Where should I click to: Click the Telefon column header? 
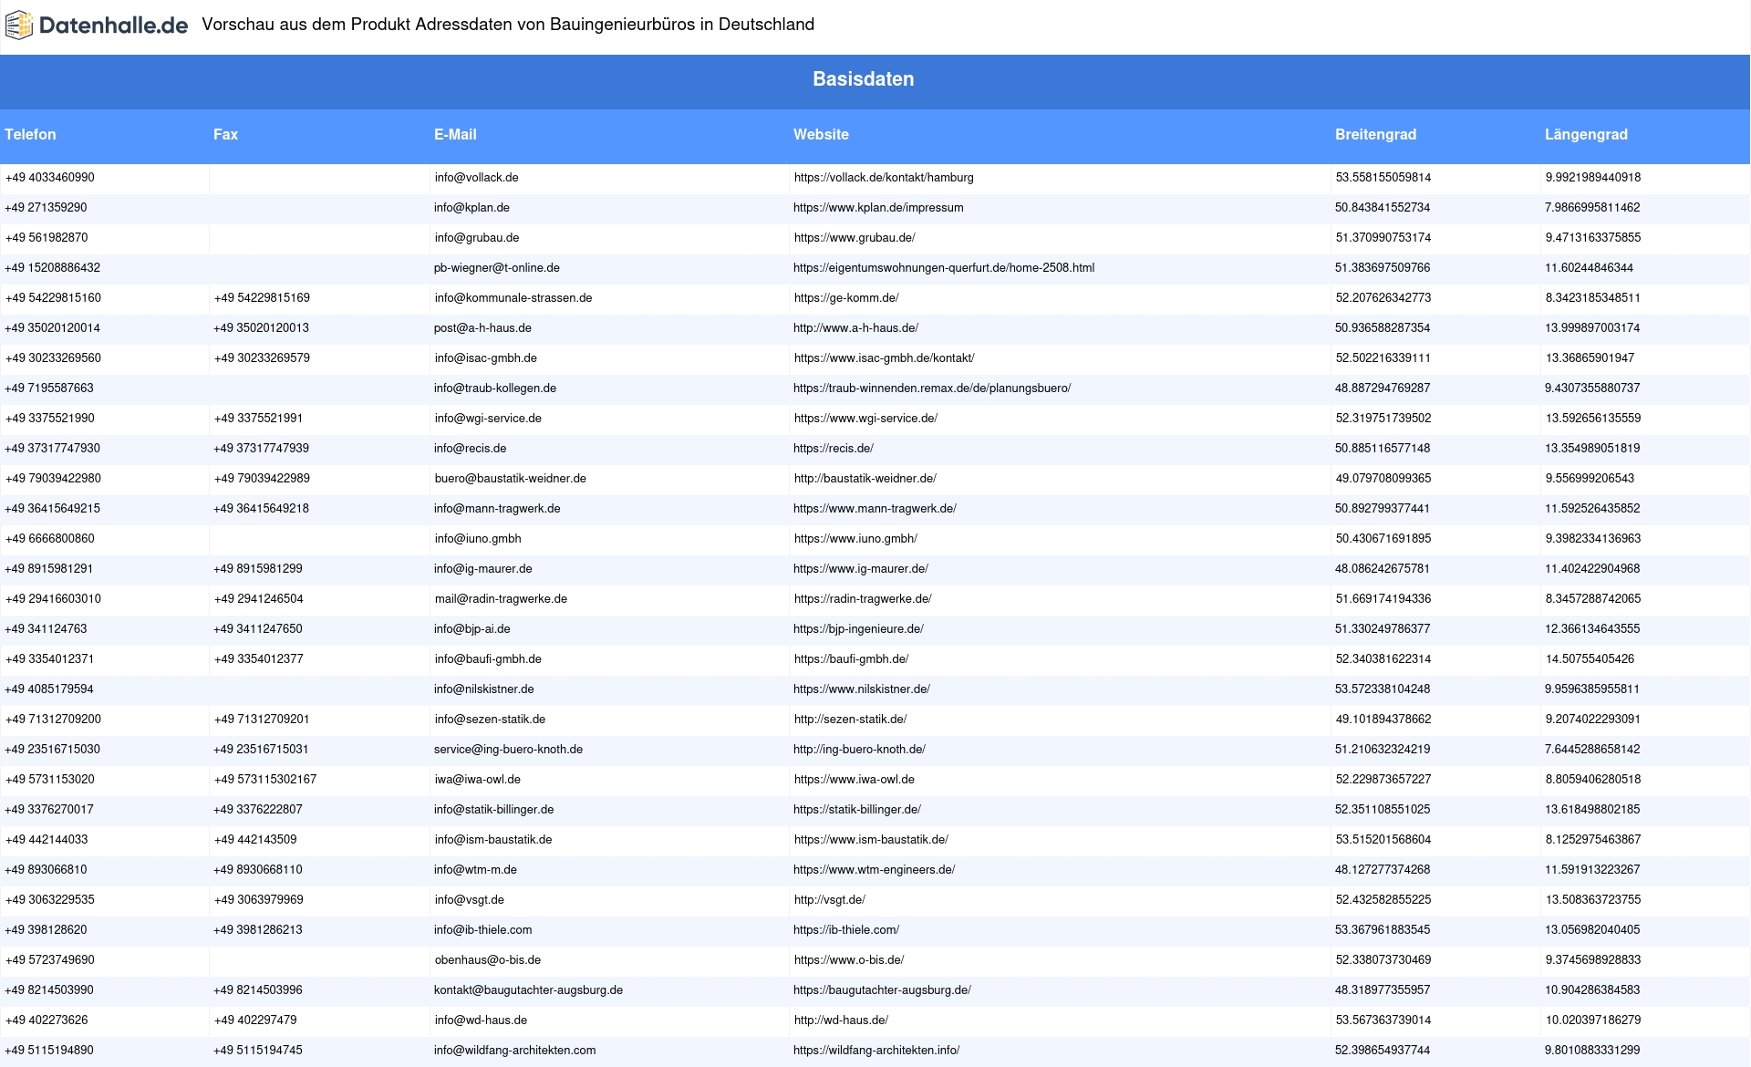click(30, 135)
